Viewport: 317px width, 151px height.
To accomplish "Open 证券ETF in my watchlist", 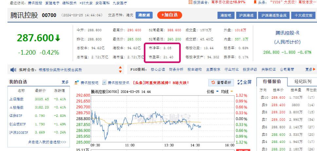I will (16, 116).
